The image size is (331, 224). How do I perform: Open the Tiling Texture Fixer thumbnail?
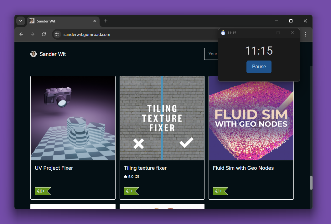tap(162, 118)
